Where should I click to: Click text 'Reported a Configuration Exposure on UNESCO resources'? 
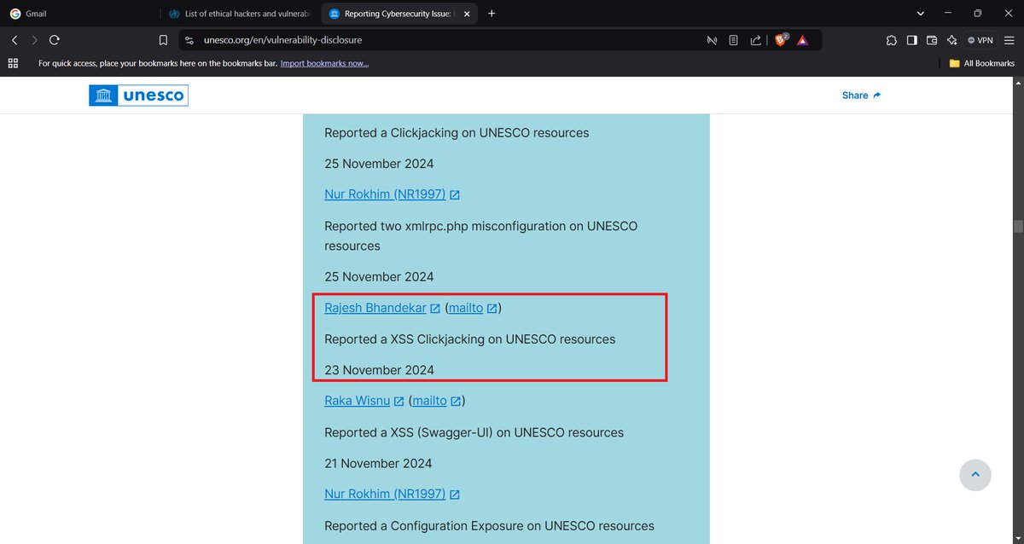coord(490,526)
